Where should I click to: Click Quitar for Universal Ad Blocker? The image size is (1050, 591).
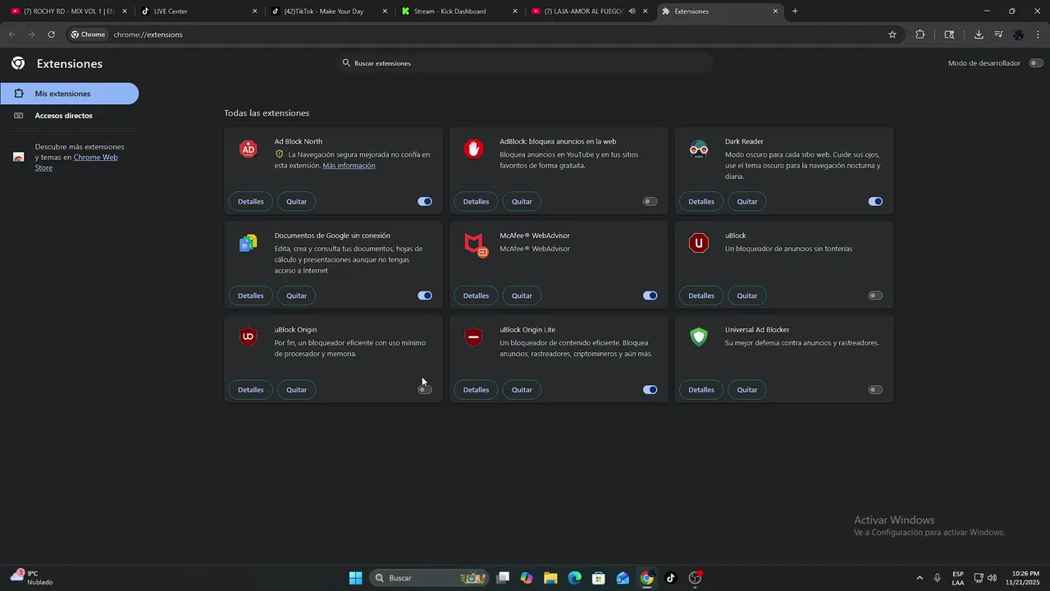tap(747, 390)
